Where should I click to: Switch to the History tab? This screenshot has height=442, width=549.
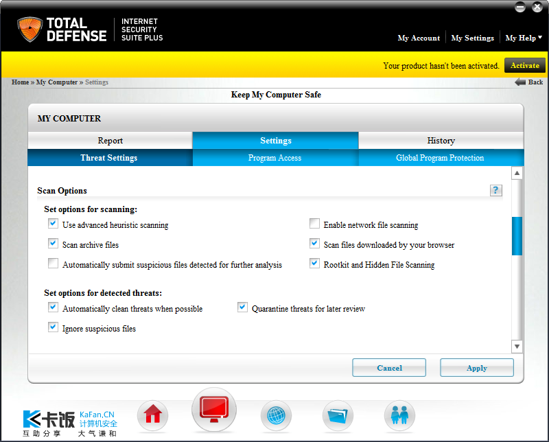[441, 141]
